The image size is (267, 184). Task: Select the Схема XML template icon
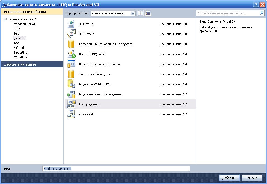pos(71,114)
